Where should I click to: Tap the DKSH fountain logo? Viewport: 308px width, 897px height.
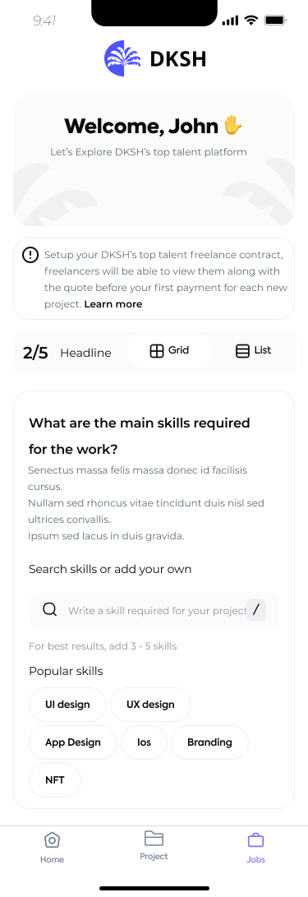tap(123, 58)
